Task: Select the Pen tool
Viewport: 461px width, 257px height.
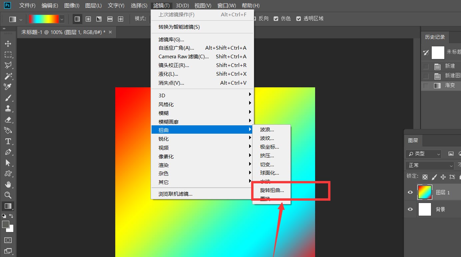Action: [8, 152]
